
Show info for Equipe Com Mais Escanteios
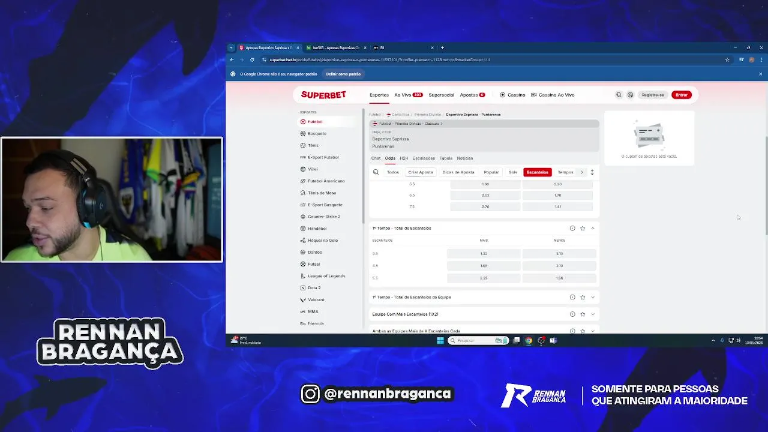572,314
